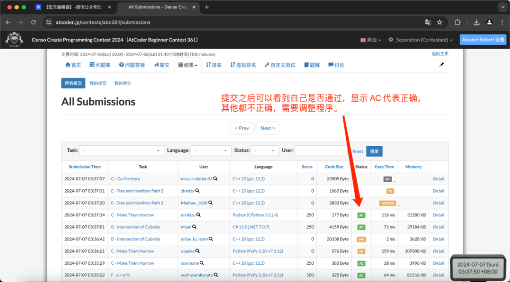This screenshot has height=282, width=510.
Task: Open the Task filter dropdown
Action: (x=122, y=150)
